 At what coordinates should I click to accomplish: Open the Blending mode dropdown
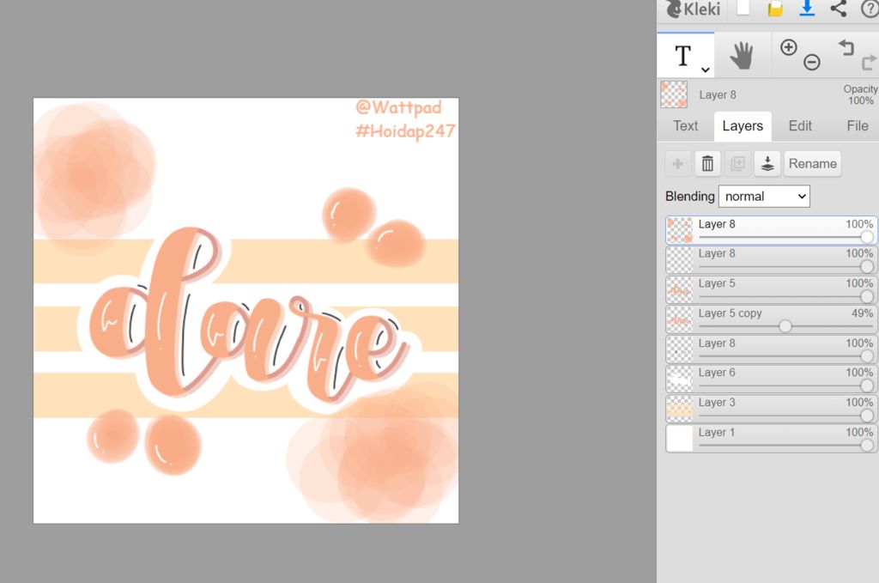764,197
